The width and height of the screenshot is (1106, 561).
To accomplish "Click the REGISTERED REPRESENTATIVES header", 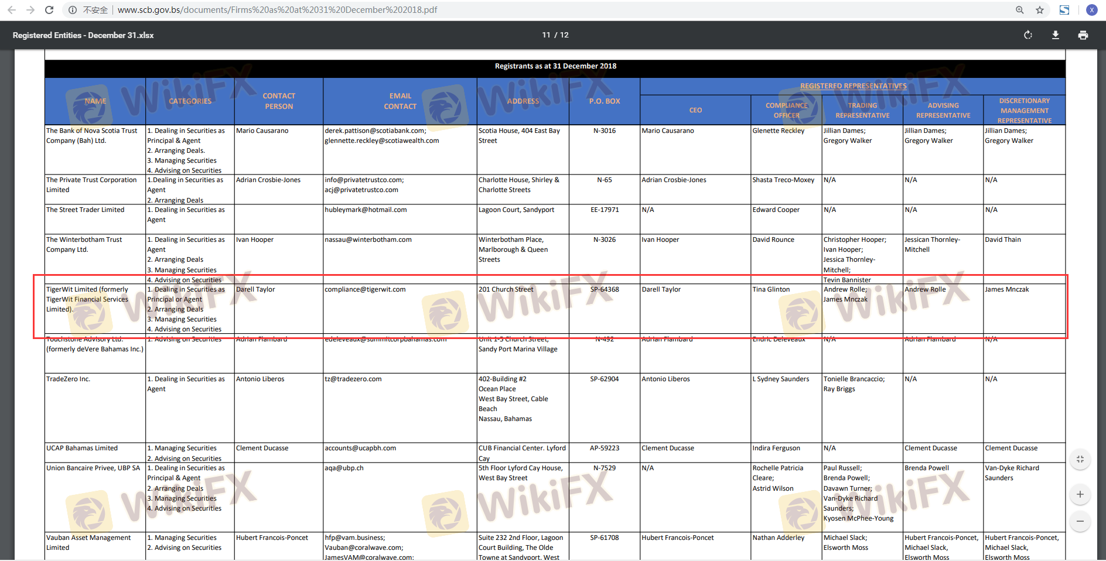I will click(853, 86).
